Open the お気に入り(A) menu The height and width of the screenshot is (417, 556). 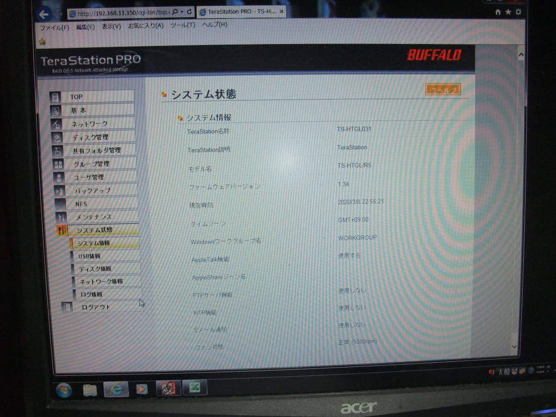coord(146,26)
